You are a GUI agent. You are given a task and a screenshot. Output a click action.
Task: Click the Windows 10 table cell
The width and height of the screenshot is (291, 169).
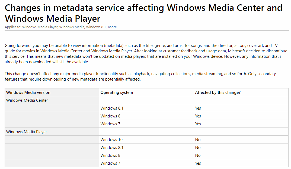111,140
